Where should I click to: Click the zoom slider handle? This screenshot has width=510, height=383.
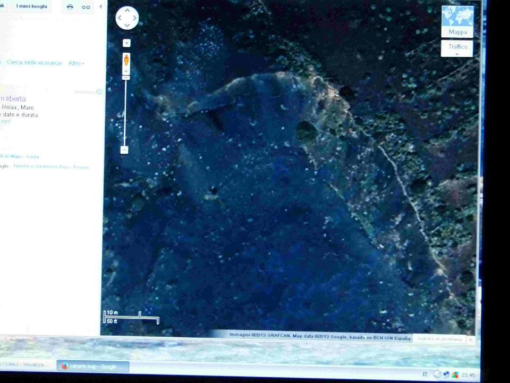(x=126, y=78)
